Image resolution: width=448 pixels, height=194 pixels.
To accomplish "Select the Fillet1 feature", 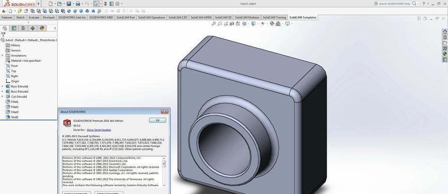I will coord(12,102).
